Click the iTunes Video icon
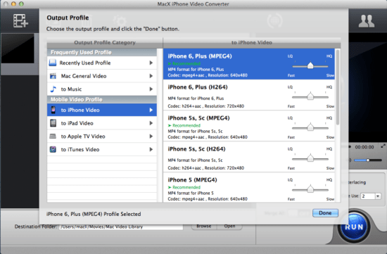The height and width of the screenshot is (254, 387). (x=53, y=149)
